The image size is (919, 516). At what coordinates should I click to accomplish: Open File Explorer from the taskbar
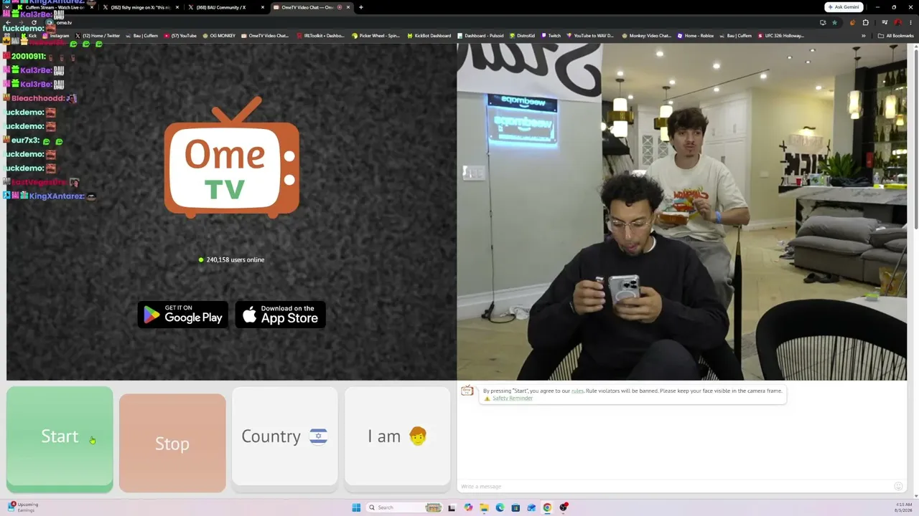[485, 507]
